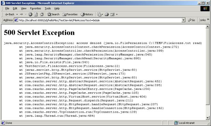Open the Back history dropdown arrow

(17, 14)
